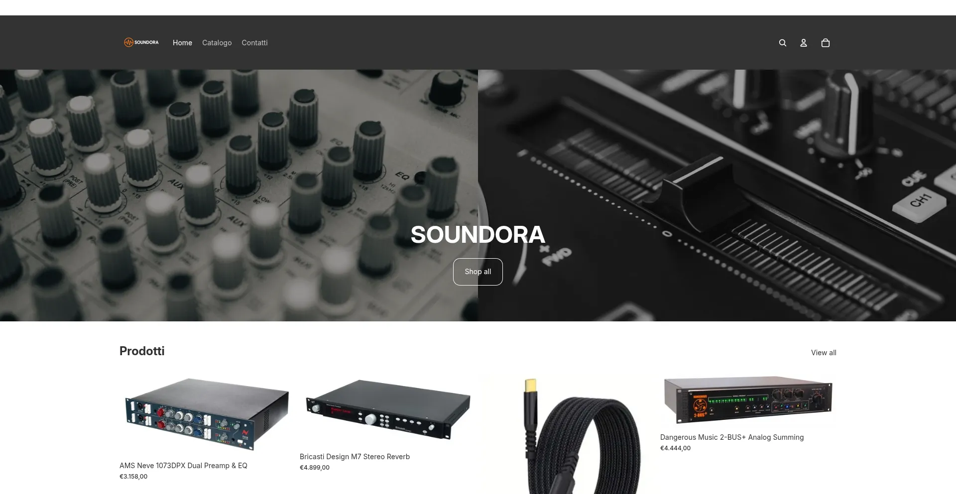Open the Catalogo menu item
This screenshot has height=494, width=956.
[x=217, y=43]
